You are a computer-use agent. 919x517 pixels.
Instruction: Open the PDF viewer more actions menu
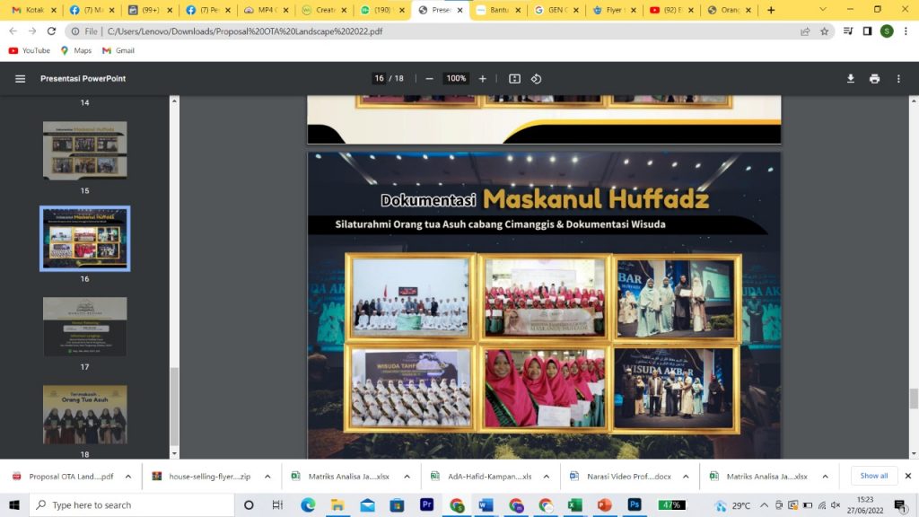pos(898,79)
